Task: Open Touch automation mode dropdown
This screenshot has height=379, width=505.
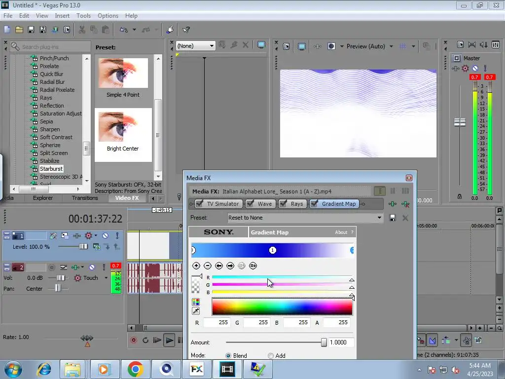Action: point(106,278)
